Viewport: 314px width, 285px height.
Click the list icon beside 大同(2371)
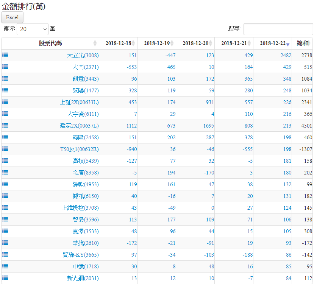click(5, 67)
